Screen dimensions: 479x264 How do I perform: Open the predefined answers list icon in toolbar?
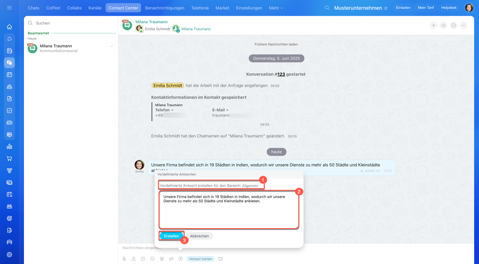[x=162, y=259]
